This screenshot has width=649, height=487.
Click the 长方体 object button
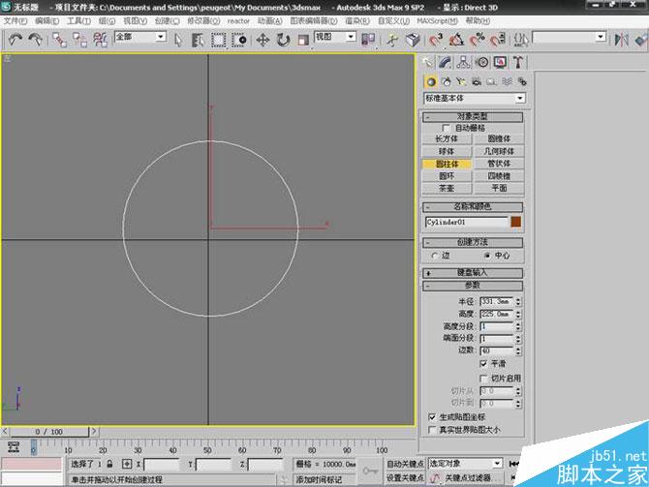tap(447, 139)
